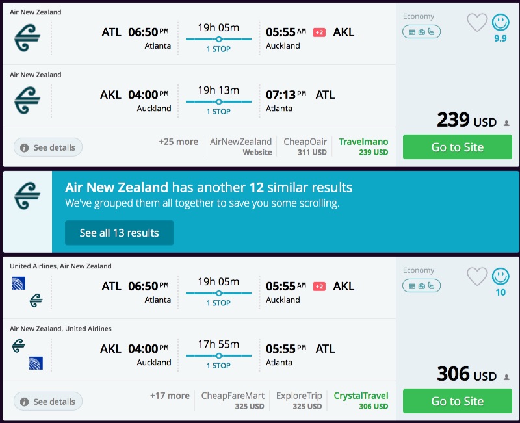Click the Air New Zealand logo in the blue banner

(27, 194)
